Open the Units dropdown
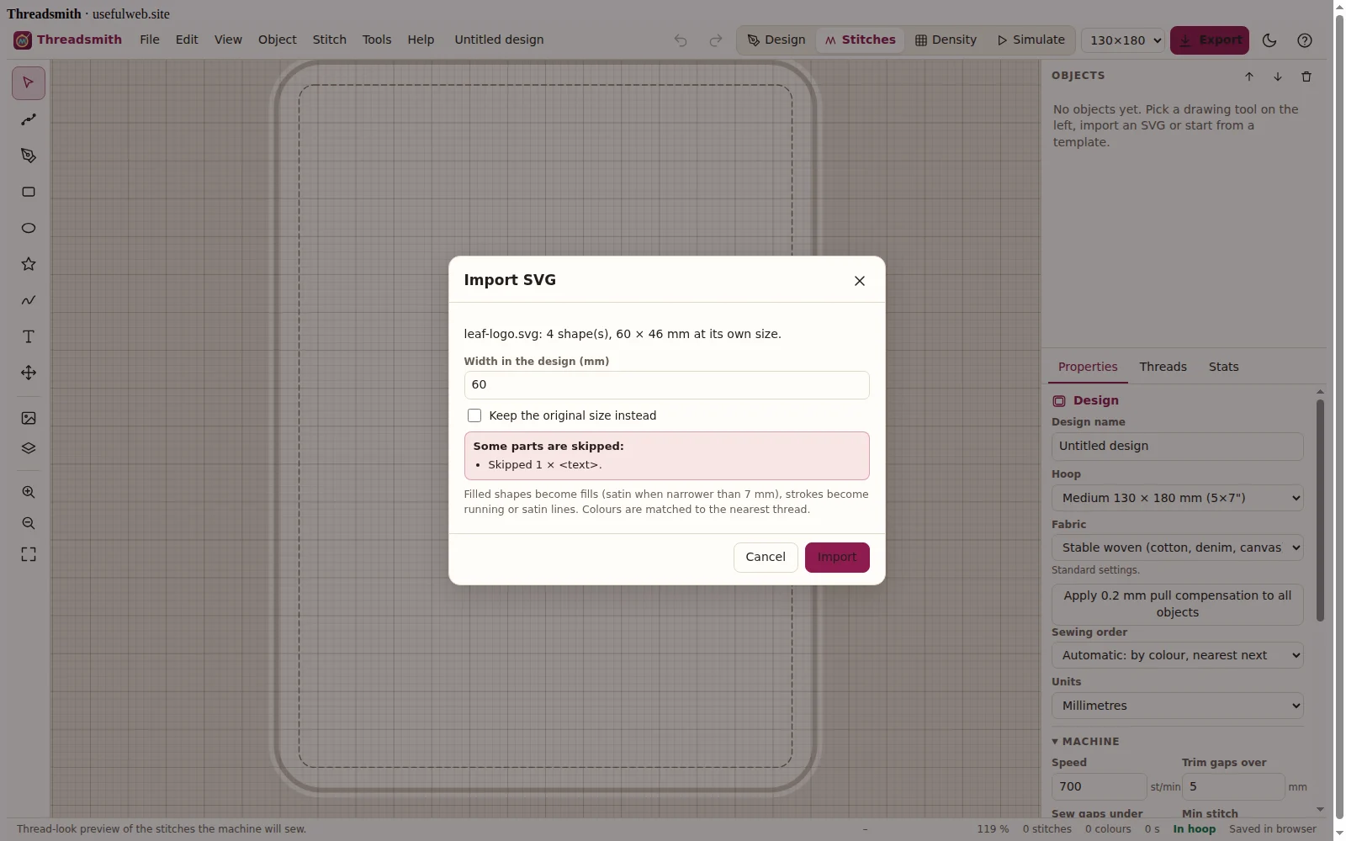Screen dimensions: 1346x841 click(x=1177, y=706)
